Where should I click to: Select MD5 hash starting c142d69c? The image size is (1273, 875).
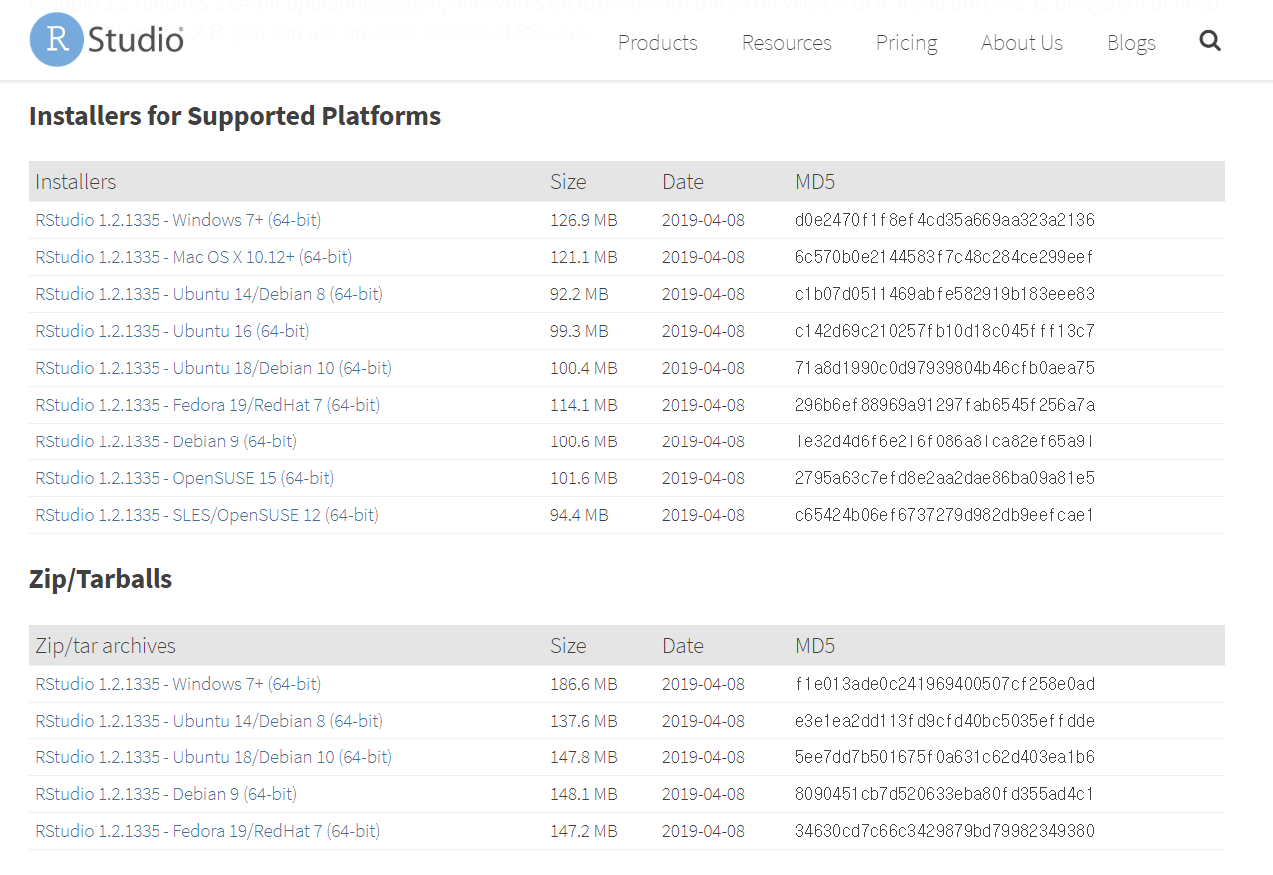[x=945, y=331]
